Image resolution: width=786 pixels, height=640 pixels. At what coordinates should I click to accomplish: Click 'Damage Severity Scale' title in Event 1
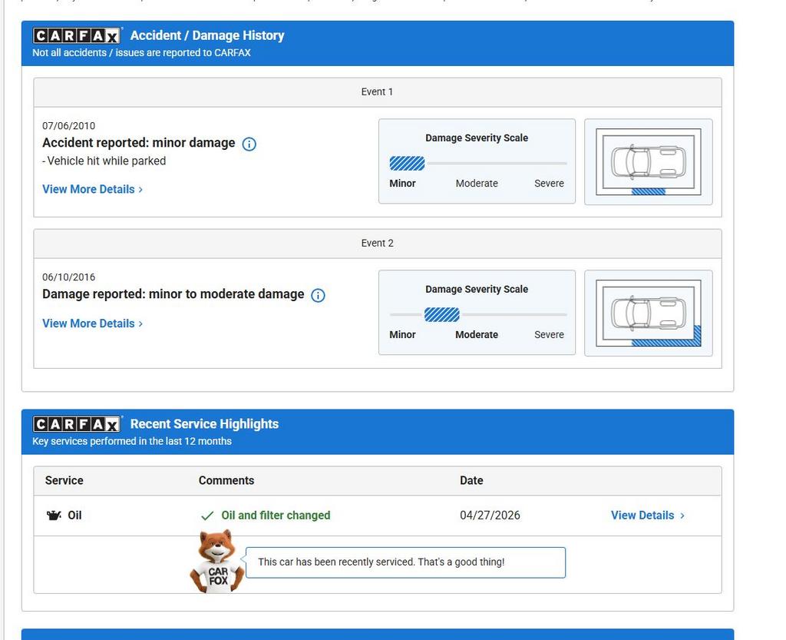477,138
